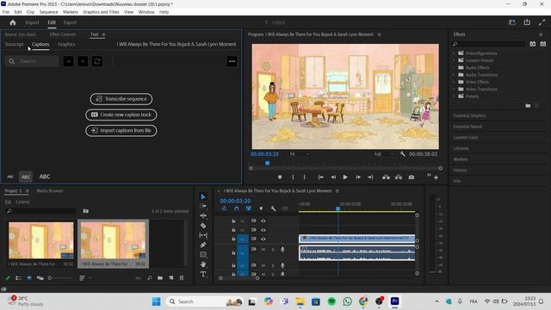The width and height of the screenshot is (551, 310).
Task: Select the Ripple Edit tool
Action: coord(203,215)
